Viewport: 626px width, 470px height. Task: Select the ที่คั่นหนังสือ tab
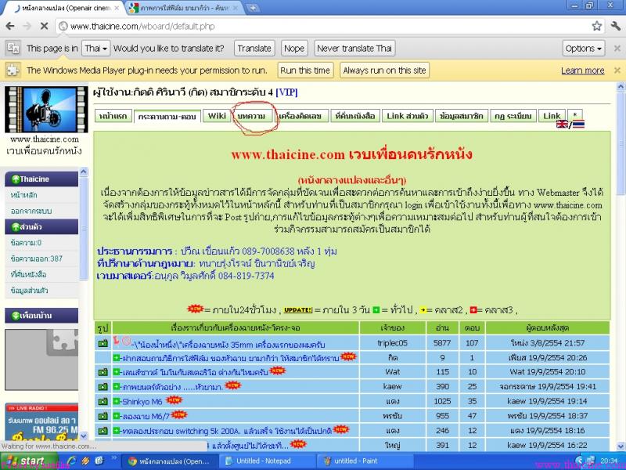click(355, 116)
